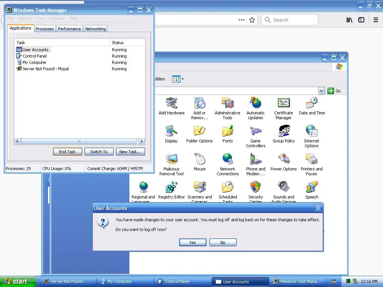The width and height of the screenshot is (383, 287).
Task: Open Printers and Faxes icon
Action: pyautogui.click(x=312, y=164)
